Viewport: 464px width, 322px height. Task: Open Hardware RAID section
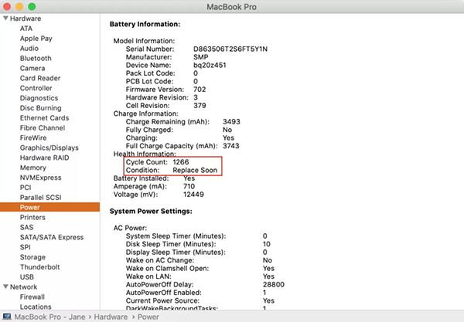tap(44, 158)
